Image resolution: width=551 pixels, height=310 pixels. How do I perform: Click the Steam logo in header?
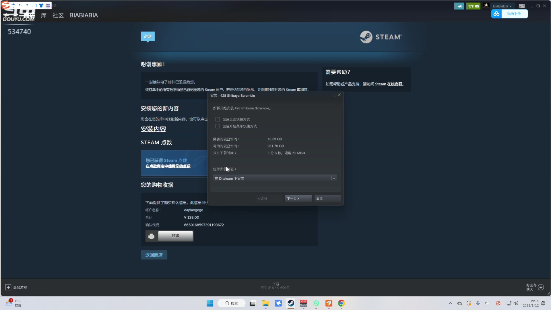click(381, 37)
